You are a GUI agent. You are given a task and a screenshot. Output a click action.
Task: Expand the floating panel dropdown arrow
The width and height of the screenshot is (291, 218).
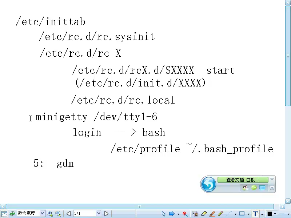272,188
